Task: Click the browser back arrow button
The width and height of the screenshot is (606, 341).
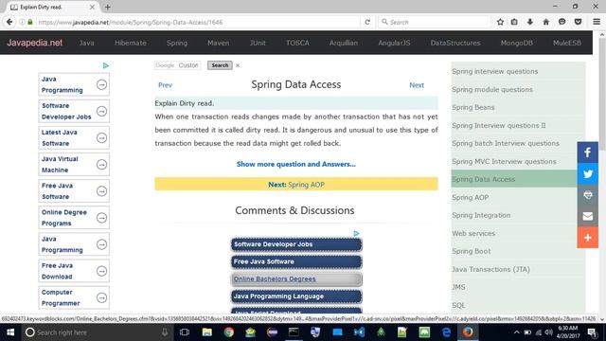Action: 9,22
